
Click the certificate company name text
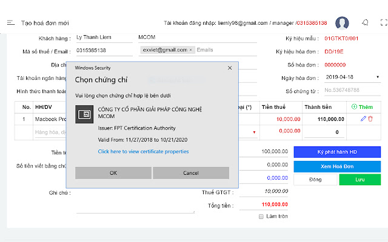point(150,113)
